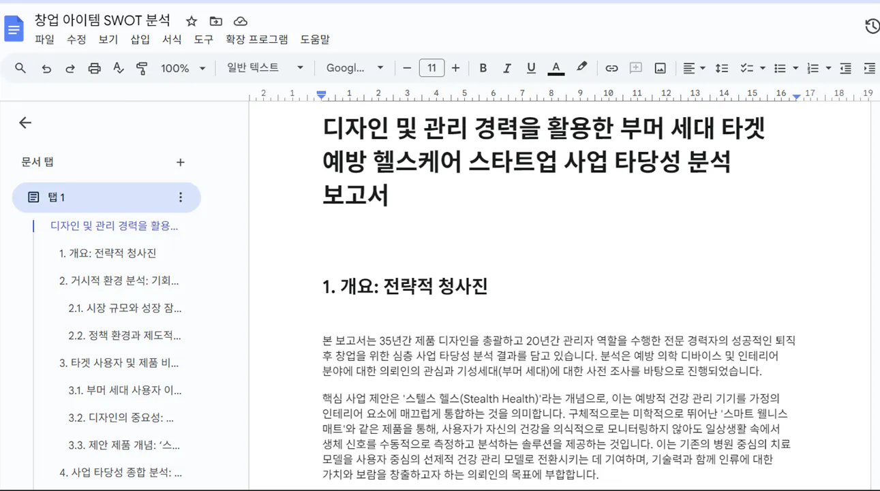The image size is (880, 491).
Task: Go to 3.1. 부머 세대 사용자 outline item
Action: pyautogui.click(x=125, y=390)
